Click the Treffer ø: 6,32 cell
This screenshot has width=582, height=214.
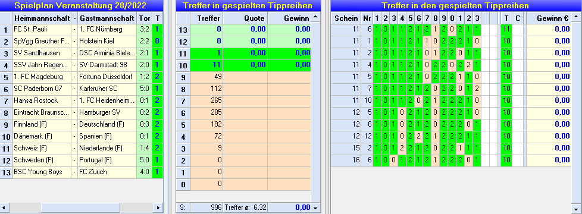(245, 207)
